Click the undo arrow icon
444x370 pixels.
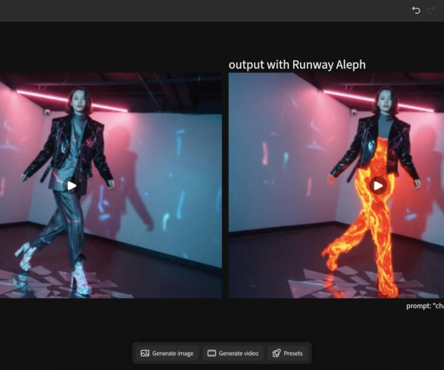(416, 11)
